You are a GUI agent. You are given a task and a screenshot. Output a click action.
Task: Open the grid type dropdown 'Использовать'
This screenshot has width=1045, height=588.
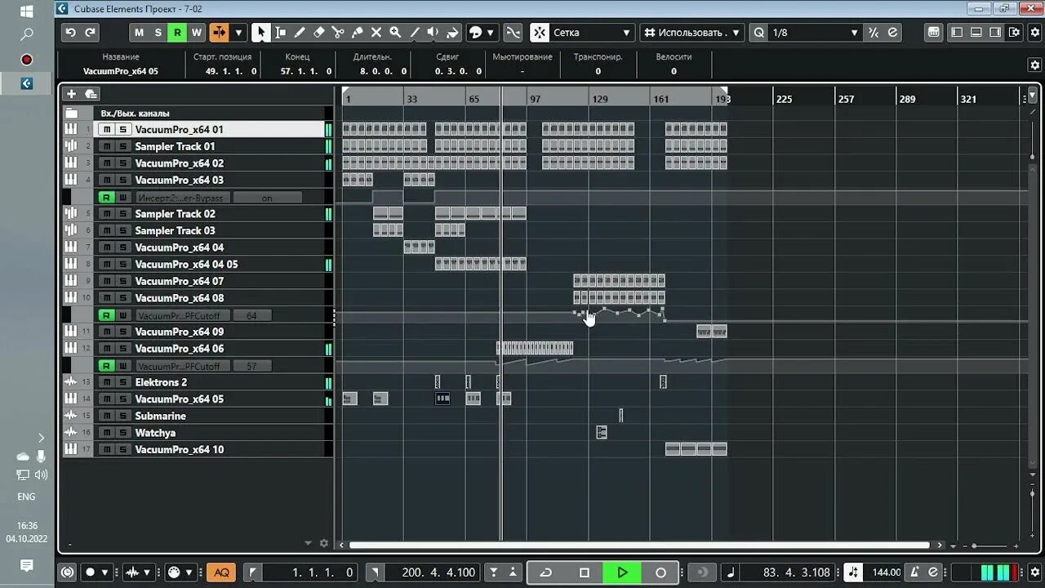pos(691,33)
